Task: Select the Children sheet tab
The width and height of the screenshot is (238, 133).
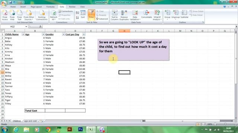Action: click(17, 121)
